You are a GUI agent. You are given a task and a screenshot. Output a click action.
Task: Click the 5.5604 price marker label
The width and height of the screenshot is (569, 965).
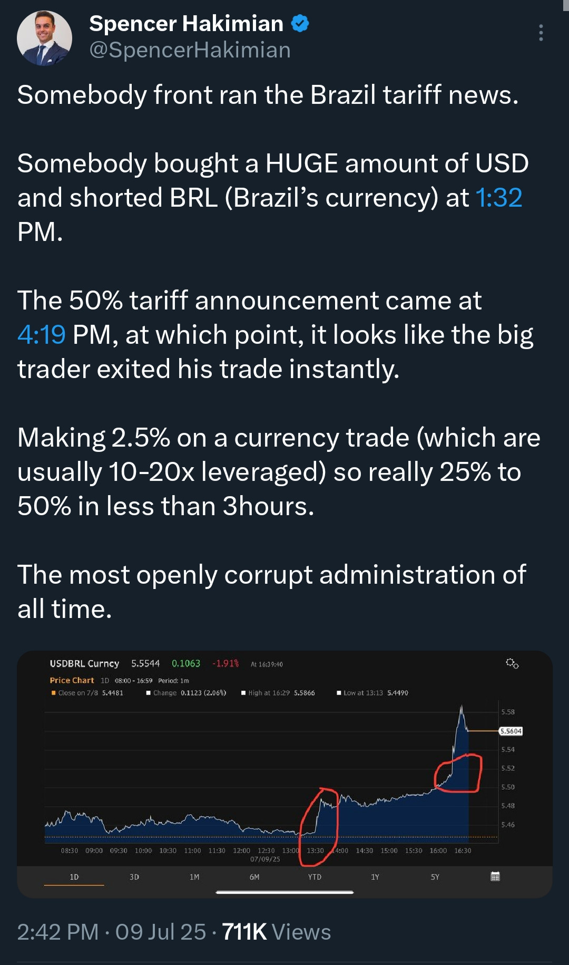(511, 731)
